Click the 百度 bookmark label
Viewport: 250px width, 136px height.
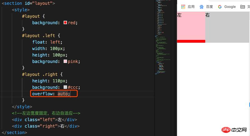(x=209, y=7)
